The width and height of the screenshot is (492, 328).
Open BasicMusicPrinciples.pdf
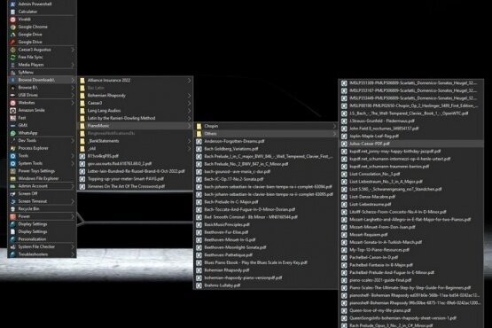[x=265, y=225]
